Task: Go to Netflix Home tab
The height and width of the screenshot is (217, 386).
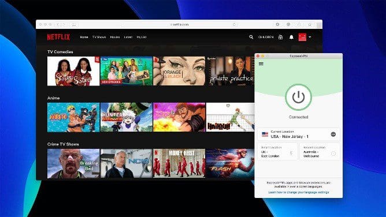Action: point(84,37)
